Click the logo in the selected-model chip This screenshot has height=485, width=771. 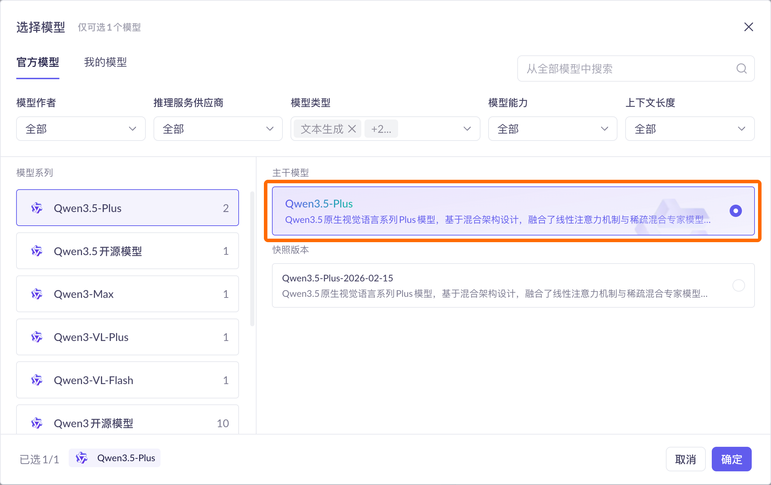(82, 458)
